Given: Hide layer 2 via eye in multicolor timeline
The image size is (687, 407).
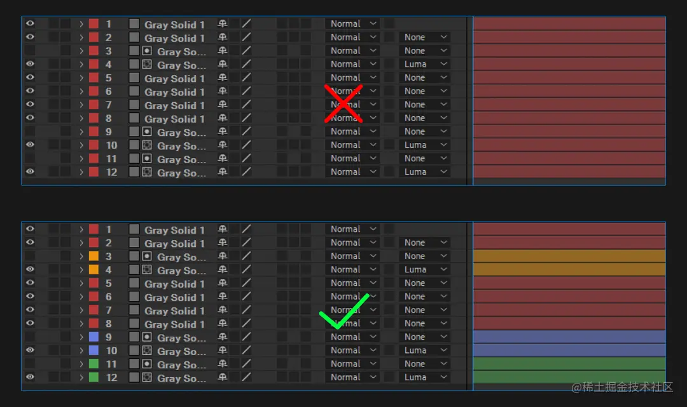Looking at the screenshot, I should [30, 242].
